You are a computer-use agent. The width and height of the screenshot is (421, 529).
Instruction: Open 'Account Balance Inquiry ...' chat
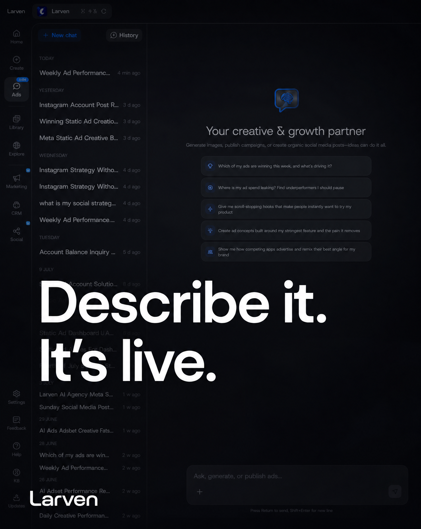(x=90, y=252)
